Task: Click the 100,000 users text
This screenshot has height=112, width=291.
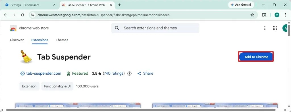Action: tap(88, 86)
